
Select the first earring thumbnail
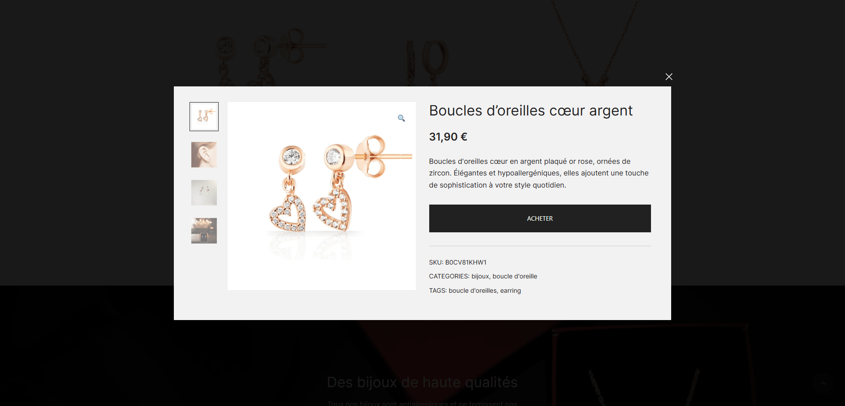pyautogui.click(x=204, y=116)
